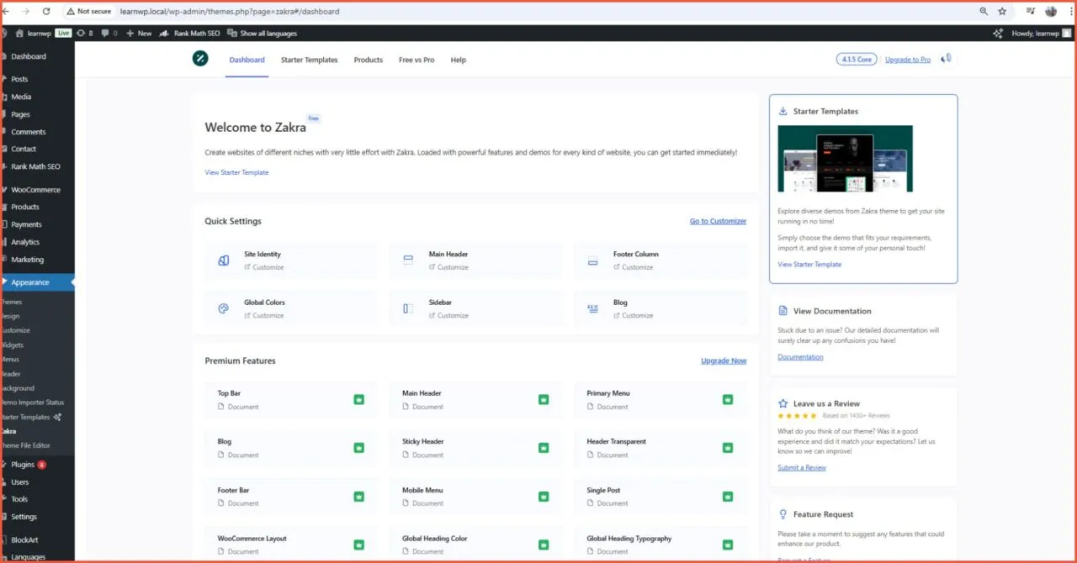The height and width of the screenshot is (563, 1077).
Task: Click the Sidebar layout icon
Action: pyautogui.click(x=408, y=308)
